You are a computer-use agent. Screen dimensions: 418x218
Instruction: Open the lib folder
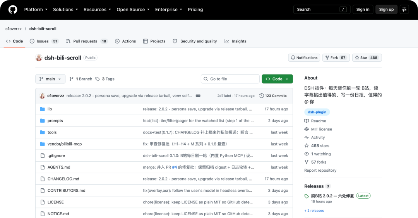(50, 109)
